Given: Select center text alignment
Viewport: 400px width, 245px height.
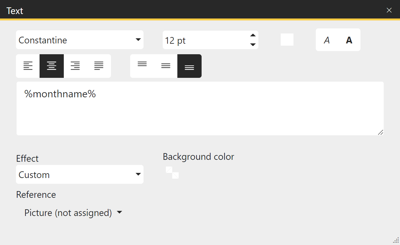Looking at the screenshot, I should click(x=52, y=66).
